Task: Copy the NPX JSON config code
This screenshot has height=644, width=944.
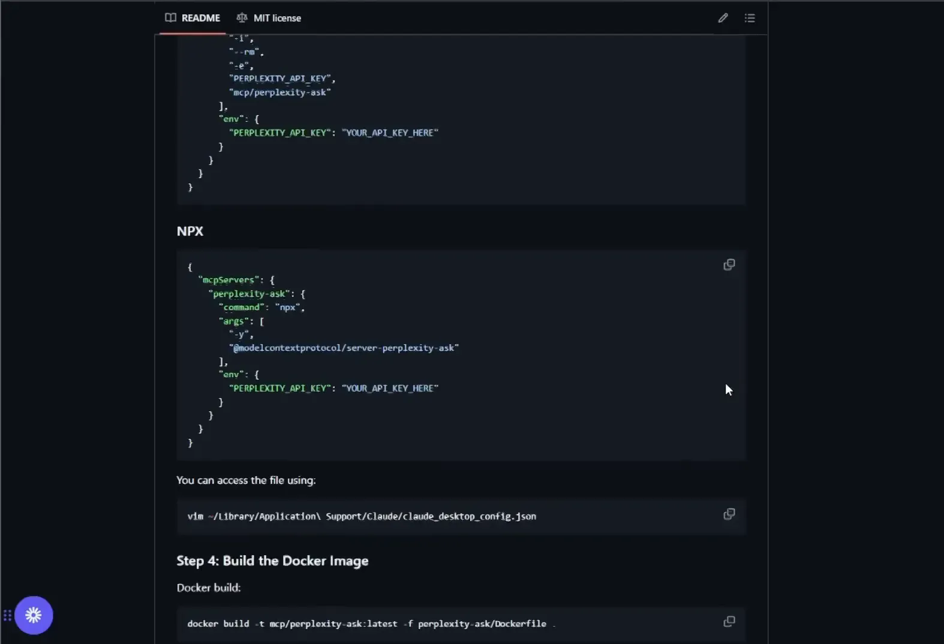Action: point(729,264)
